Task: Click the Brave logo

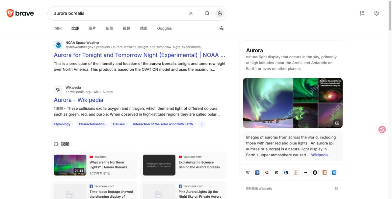Action: [x=20, y=13]
